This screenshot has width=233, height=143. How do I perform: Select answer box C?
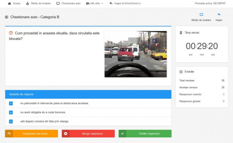11,122
